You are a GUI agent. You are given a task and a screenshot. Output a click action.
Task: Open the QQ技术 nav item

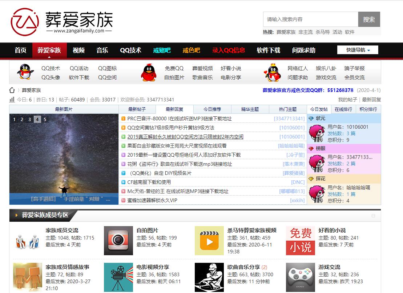point(130,50)
